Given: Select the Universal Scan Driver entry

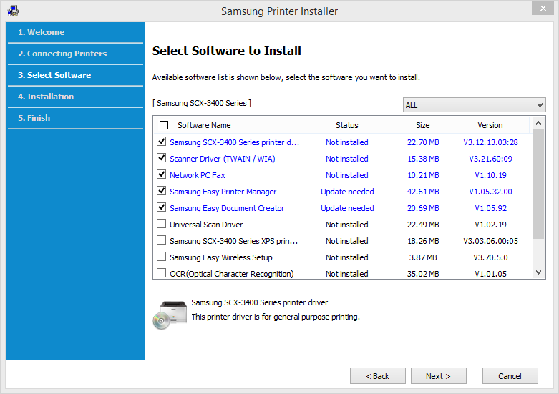Looking at the screenshot, I should click(206, 225).
